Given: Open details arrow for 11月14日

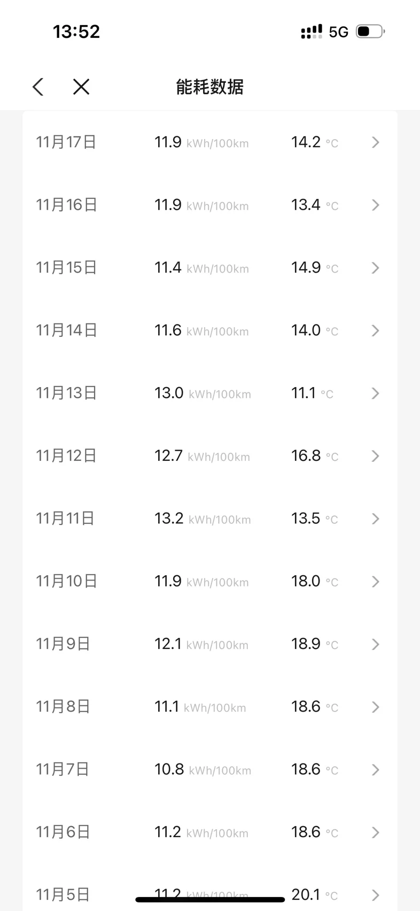Looking at the screenshot, I should point(375,331).
